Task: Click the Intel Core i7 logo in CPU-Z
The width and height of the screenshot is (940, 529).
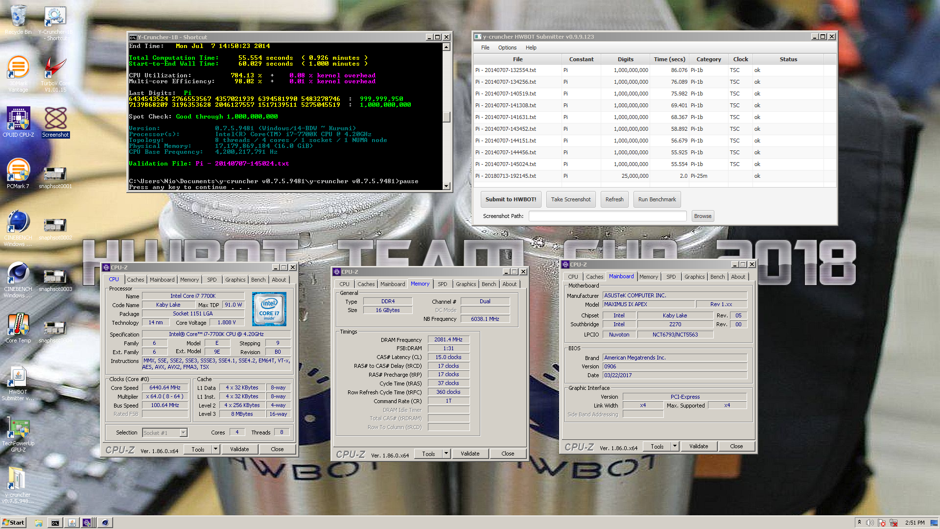Action: pyautogui.click(x=269, y=309)
